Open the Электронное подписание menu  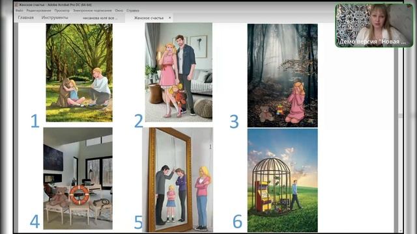pyautogui.click(x=93, y=10)
